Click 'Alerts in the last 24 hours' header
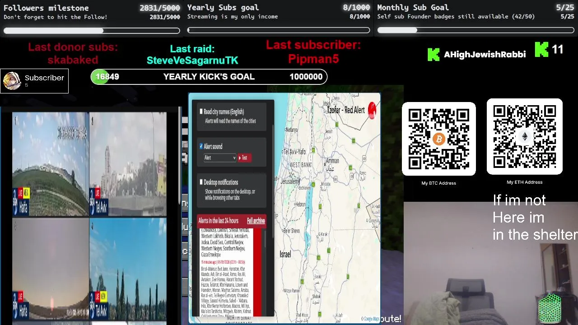This screenshot has height=325, width=578. (x=218, y=221)
